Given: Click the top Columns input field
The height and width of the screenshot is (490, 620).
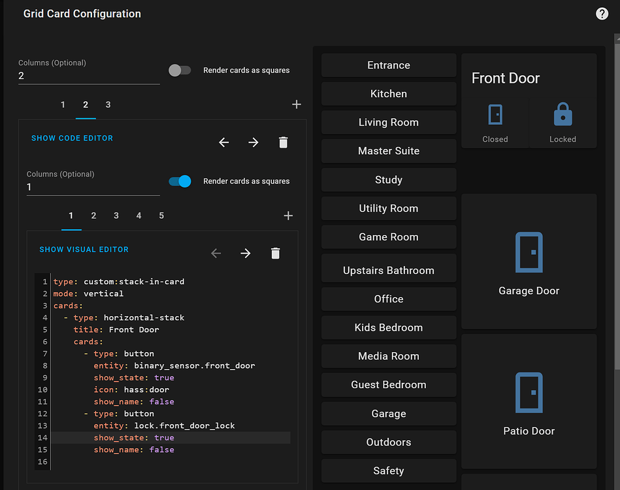Looking at the screenshot, I should pos(89,76).
